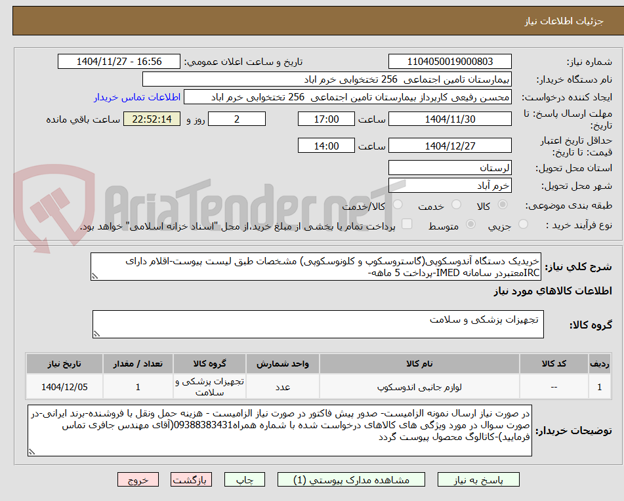Click the resize handle of goods group box
This screenshot has height=501, width=624.
coord(96,334)
